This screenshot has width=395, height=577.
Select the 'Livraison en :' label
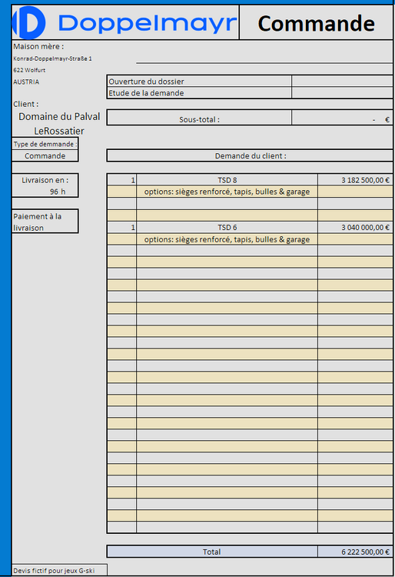coord(45,180)
